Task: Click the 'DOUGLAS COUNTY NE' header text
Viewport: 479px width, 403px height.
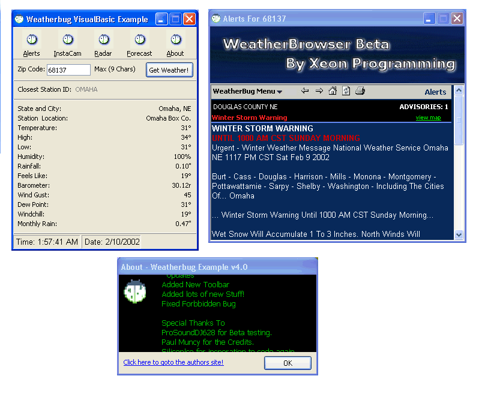Action: point(246,107)
